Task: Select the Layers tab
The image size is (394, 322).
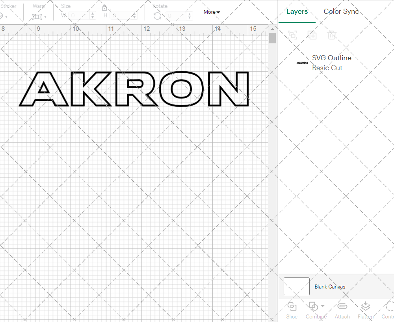Action: pos(297,11)
